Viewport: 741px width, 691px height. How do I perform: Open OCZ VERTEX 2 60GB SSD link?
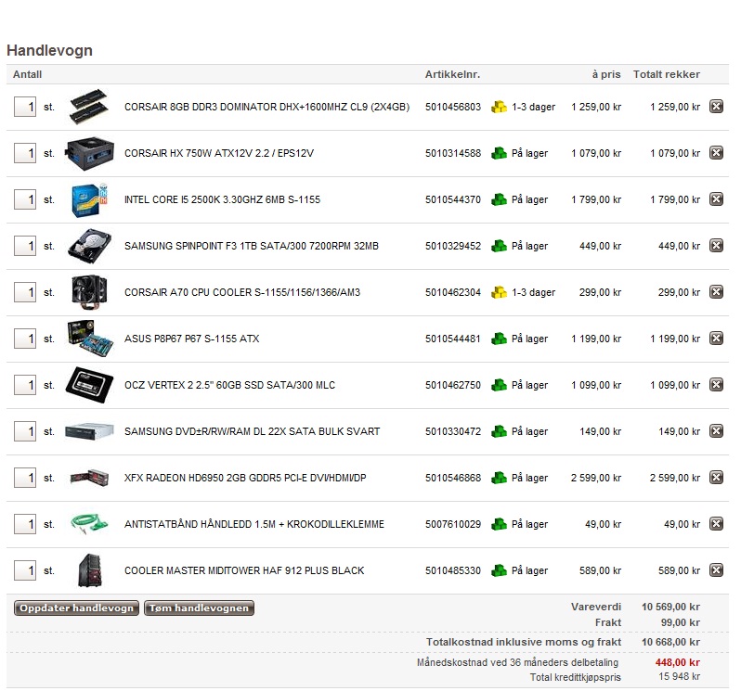pos(229,385)
